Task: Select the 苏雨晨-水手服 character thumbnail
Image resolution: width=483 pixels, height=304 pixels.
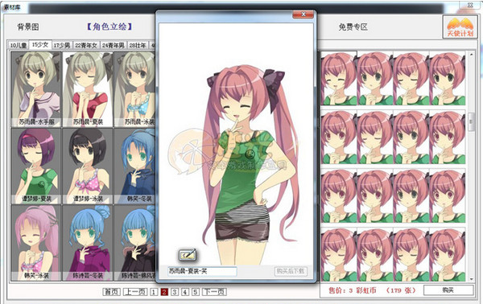Action: (36, 89)
